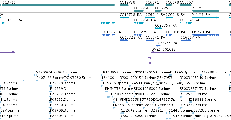Click the IP12409.5prime EST label
The width and height of the screenshot is (231, 120).
point(120,94)
